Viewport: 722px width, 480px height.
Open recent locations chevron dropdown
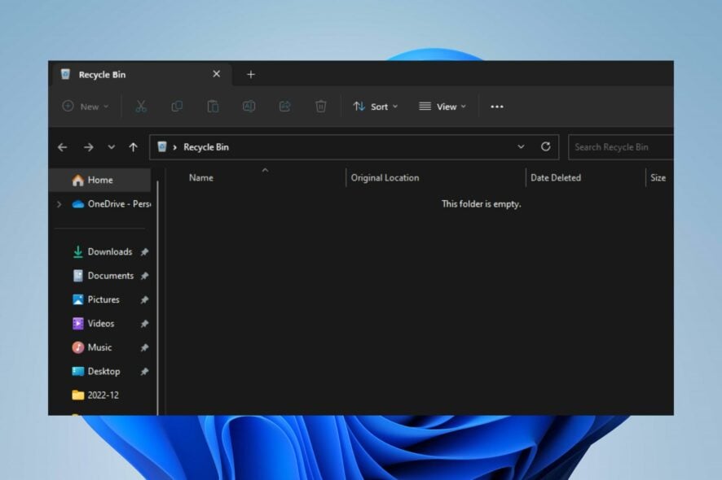(111, 147)
